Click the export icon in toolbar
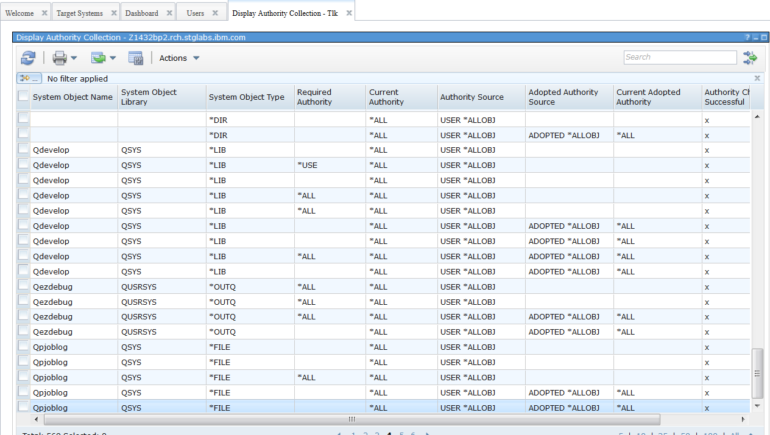The width and height of the screenshot is (770, 435). [99, 58]
